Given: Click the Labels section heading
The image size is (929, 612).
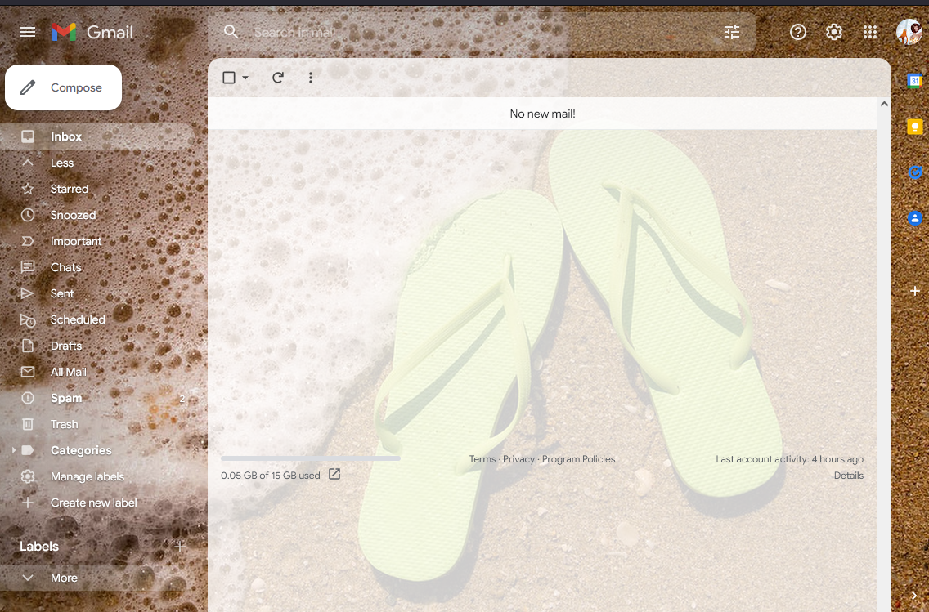Looking at the screenshot, I should click(39, 547).
